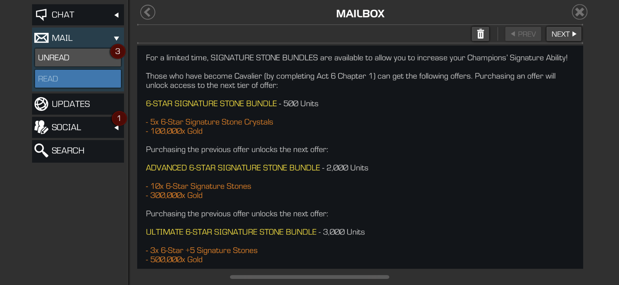Click the Social notification badge showing 1
The image size is (619, 285).
(x=119, y=118)
